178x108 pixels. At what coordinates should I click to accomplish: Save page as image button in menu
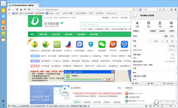pyautogui.click(x=166, y=36)
